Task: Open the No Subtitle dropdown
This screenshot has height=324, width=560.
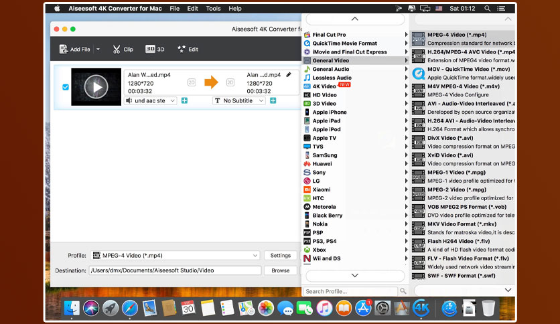Action: point(239,100)
